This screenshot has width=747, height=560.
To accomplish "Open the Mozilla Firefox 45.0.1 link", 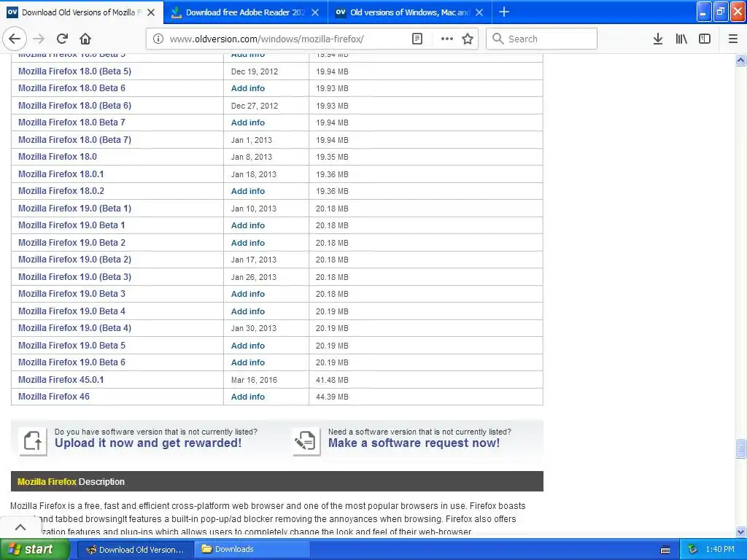I will pos(61,380).
